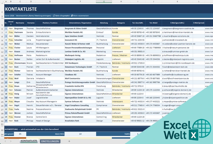Click the KONTAKTLISTE title cell

click(21, 9)
